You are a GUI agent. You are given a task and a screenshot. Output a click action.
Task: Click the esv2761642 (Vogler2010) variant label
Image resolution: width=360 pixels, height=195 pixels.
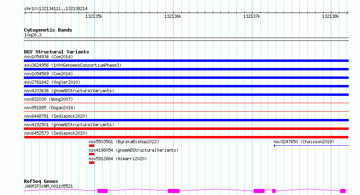tap(52, 82)
